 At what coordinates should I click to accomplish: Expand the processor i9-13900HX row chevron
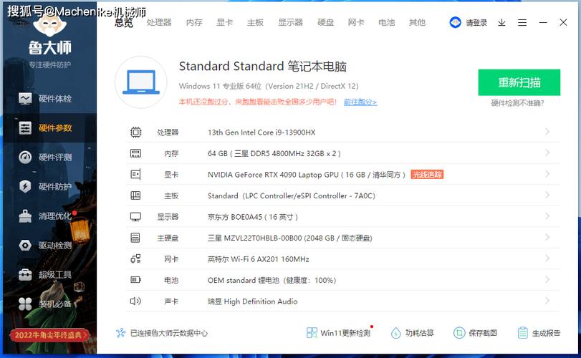(x=547, y=132)
